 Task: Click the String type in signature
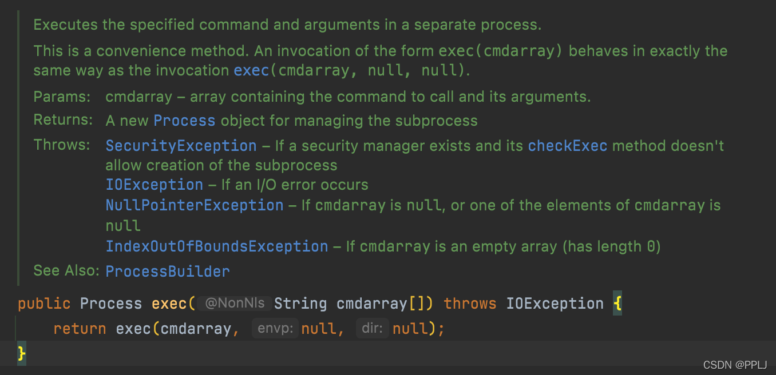click(x=300, y=304)
